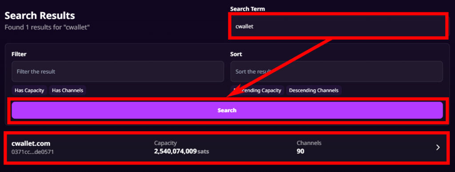The height and width of the screenshot is (172, 455).
Task: Select the node pubkey 0371cc...de0571
Action: click(32, 152)
